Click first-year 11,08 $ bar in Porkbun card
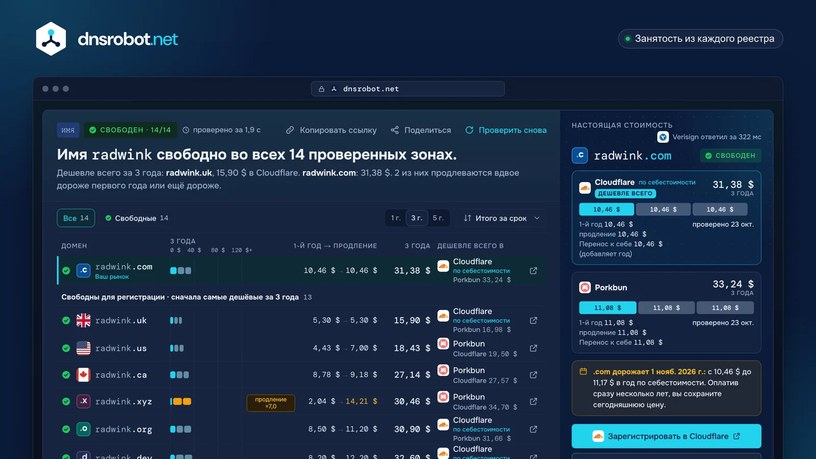This screenshot has height=459, width=816. coord(607,308)
